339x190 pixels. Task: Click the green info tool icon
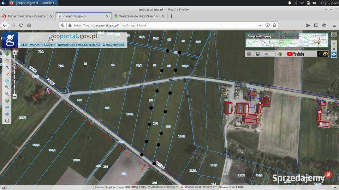point(7,54)
